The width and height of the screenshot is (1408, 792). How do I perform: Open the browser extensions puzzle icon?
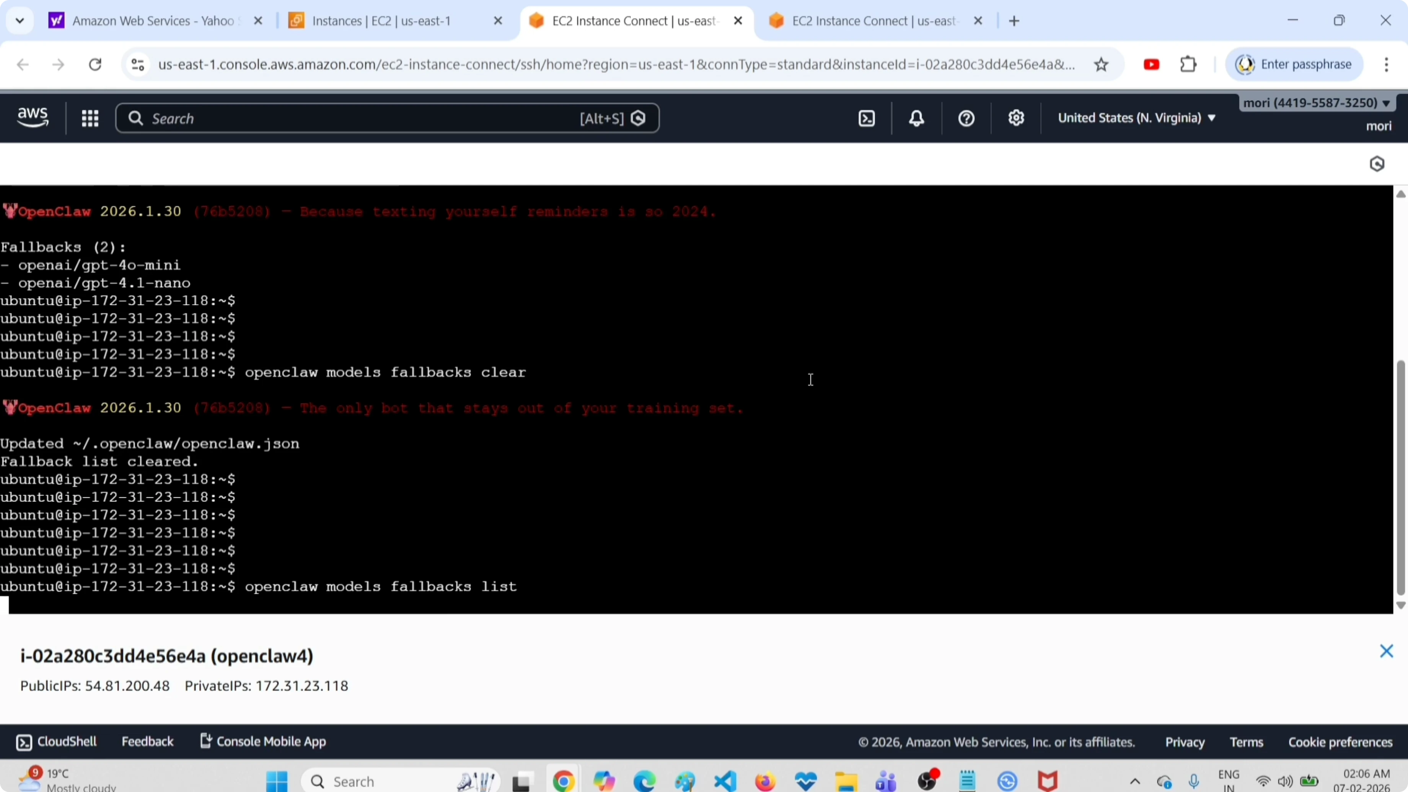[x=1188, y=64]
